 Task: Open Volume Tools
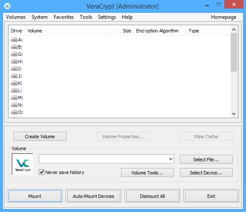(x=148, y=173)
